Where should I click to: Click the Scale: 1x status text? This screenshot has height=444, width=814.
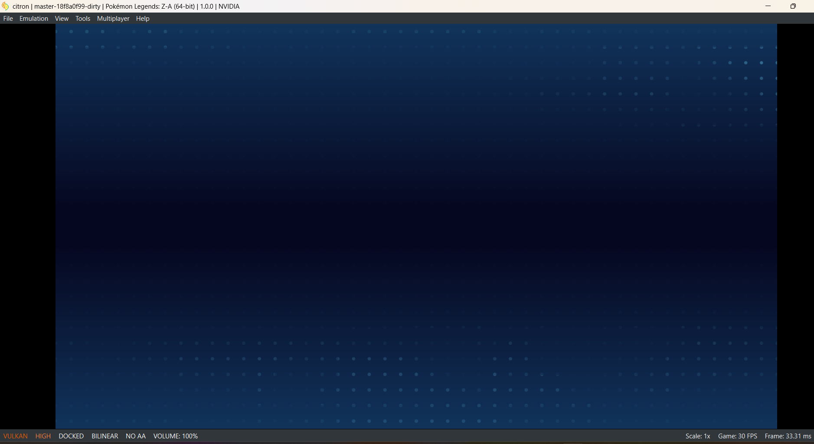tap(698, 436)
